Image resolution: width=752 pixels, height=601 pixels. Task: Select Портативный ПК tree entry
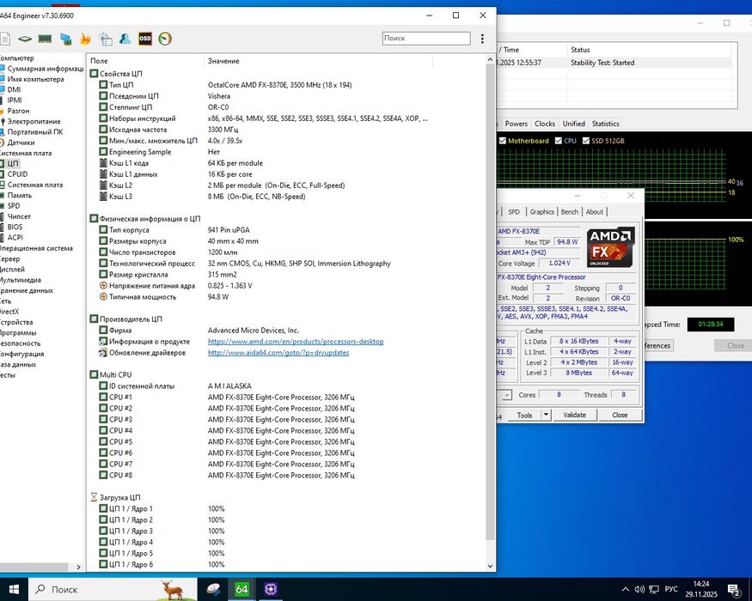(35, 132)
